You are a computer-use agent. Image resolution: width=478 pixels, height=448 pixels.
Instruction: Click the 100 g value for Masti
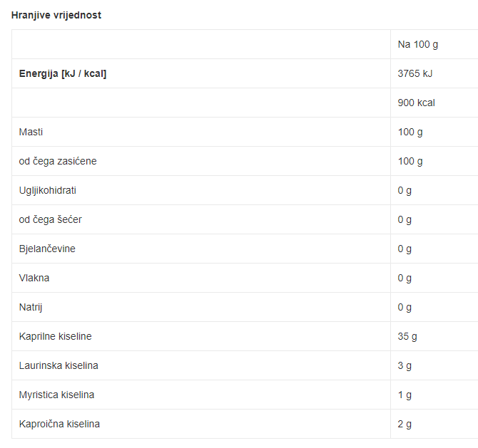click(410, 132)
